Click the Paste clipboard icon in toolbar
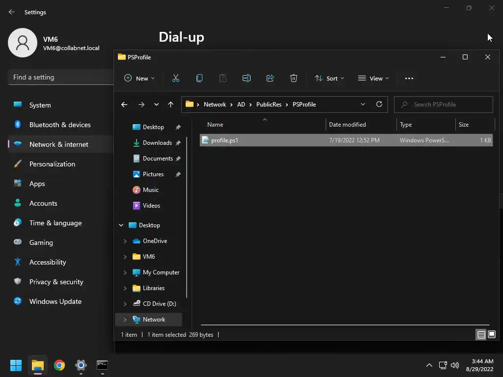 coord(223,78)
